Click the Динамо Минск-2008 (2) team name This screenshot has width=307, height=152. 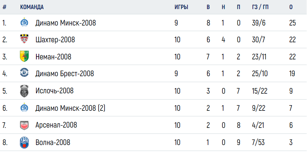tap(70, 108)
